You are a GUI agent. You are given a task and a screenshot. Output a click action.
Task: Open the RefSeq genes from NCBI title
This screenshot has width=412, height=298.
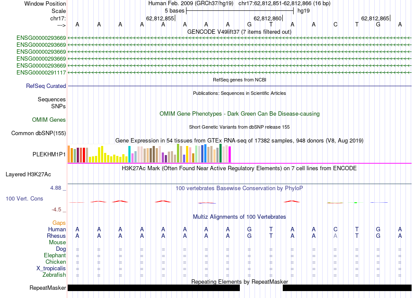coord(239,80)
